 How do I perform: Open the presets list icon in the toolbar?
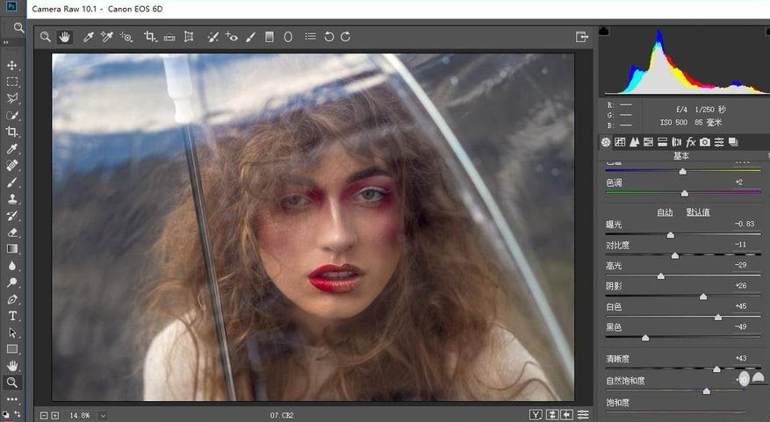coord(310,37)
